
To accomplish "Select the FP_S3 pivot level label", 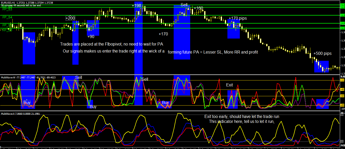I will [x=7, y=9].
